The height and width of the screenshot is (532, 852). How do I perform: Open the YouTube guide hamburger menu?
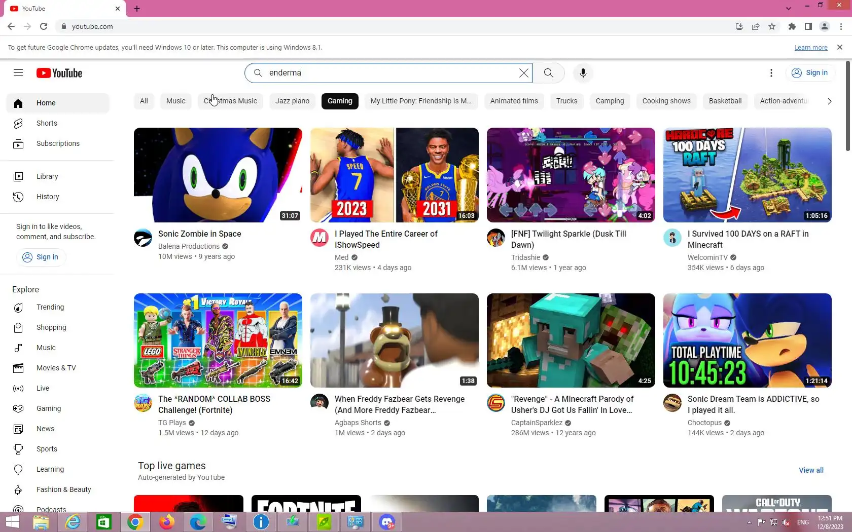click(x=18, y=73)
